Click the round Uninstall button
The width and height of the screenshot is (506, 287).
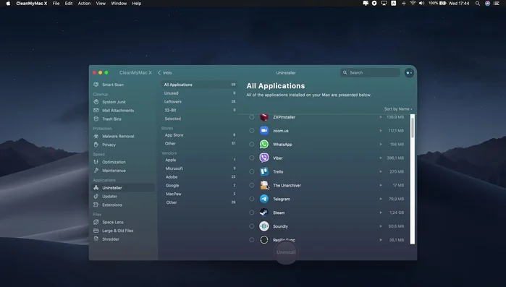(286, 252)
